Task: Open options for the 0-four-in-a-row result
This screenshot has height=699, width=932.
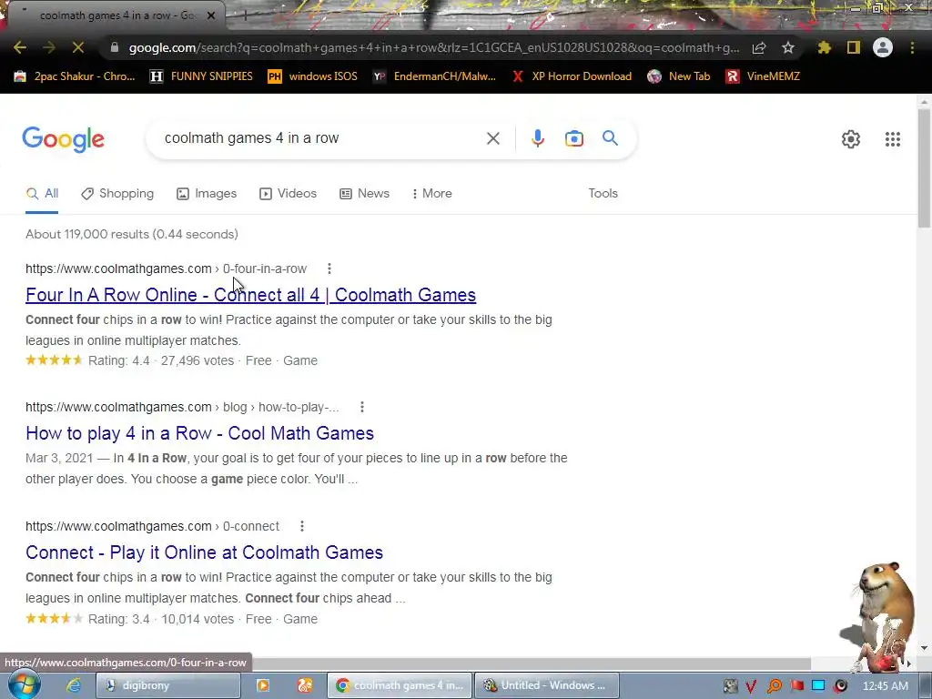Action: click(329, 268)
